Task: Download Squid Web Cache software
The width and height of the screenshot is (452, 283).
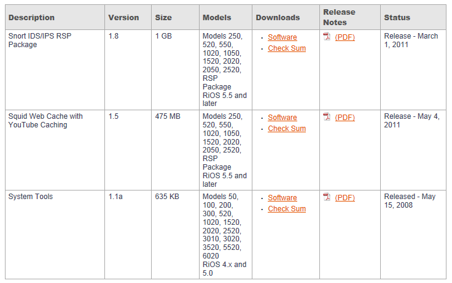Action: pos(282,118)
